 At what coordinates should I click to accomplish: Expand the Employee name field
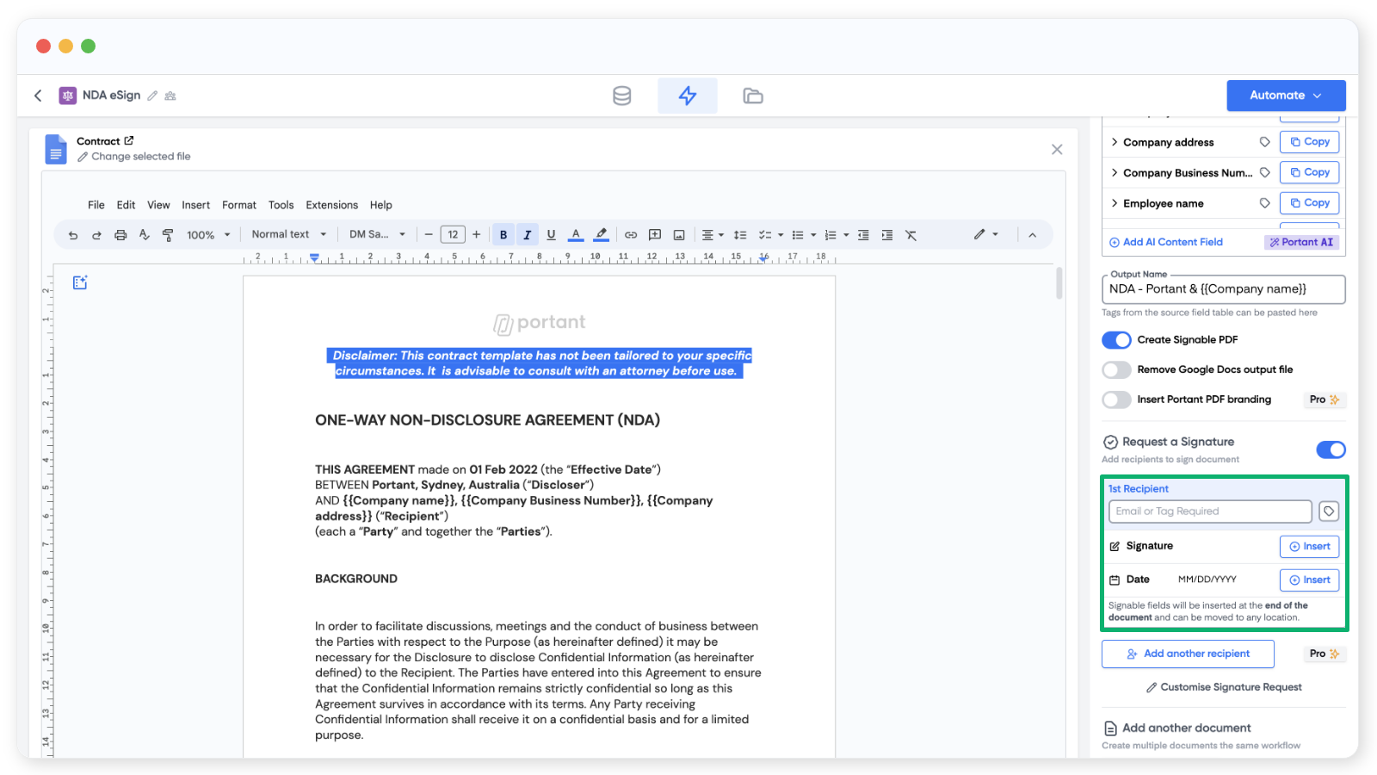(1115, 203)
